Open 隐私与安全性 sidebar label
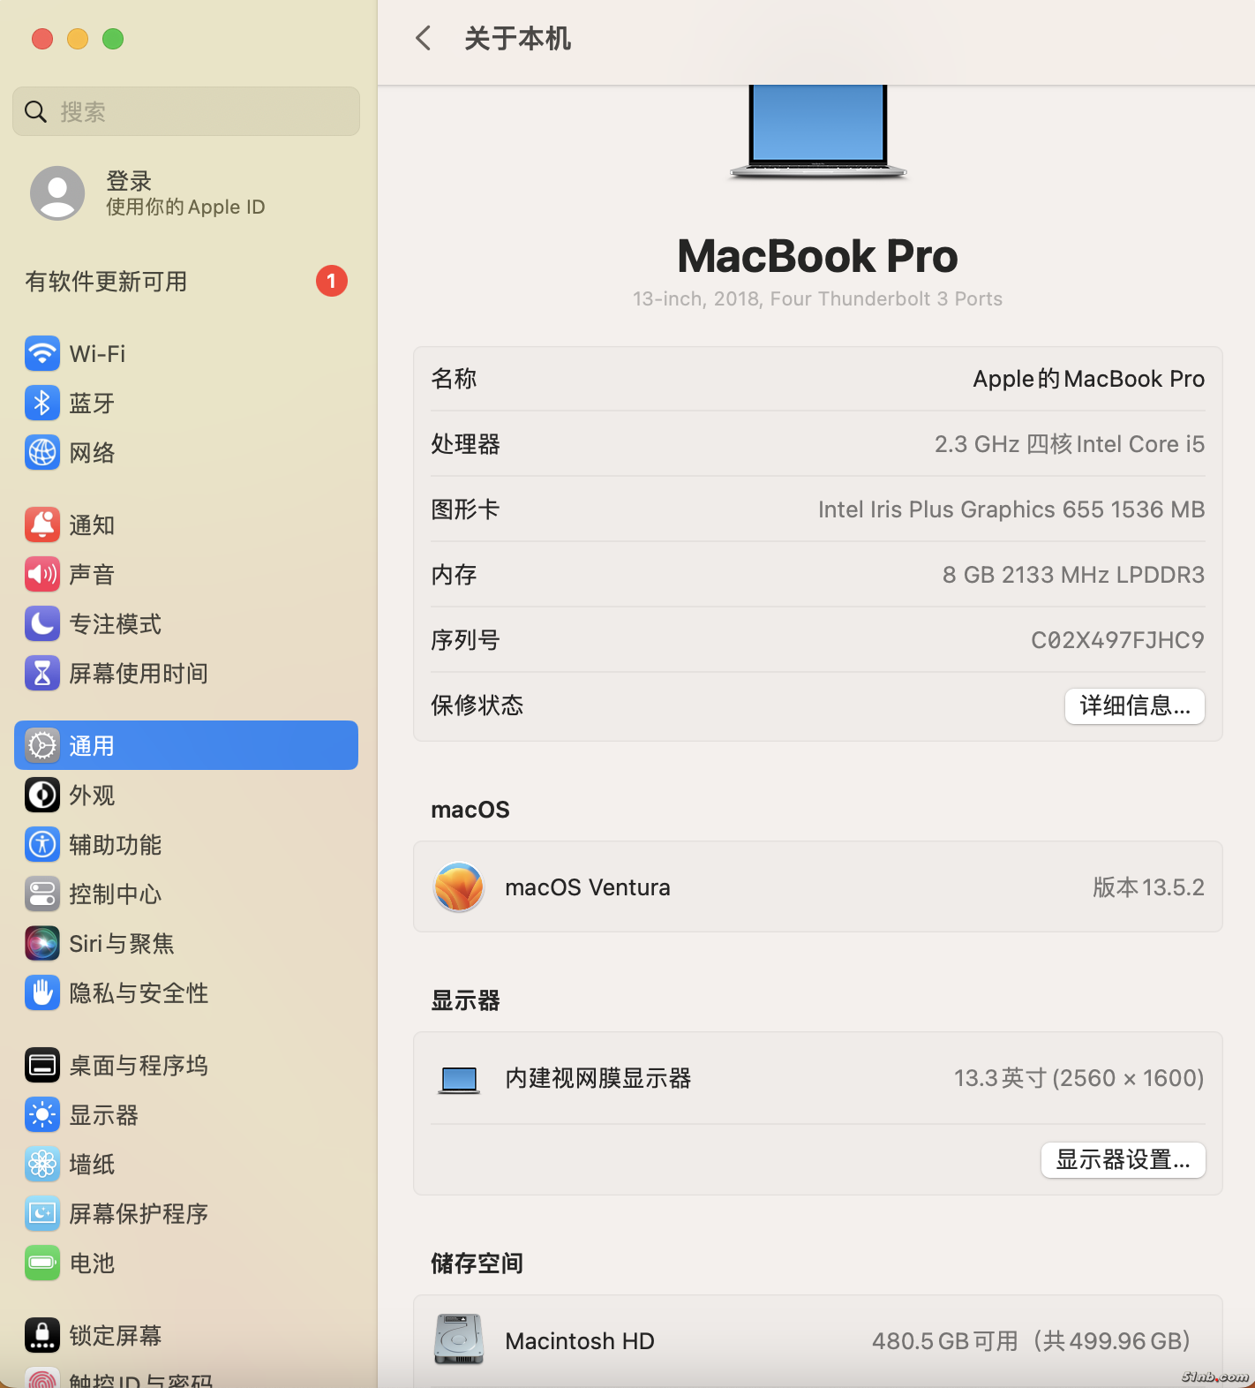The height and width of the screenshot is (1388, 1255). 139,993
